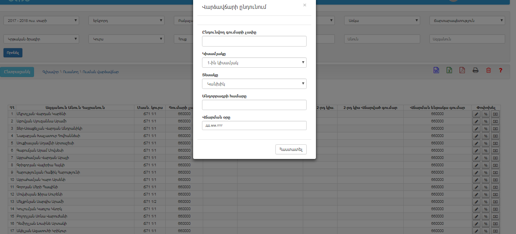This screenshot has width=516, height=234.
Task: Export the table as PDF
Action: 462,70
